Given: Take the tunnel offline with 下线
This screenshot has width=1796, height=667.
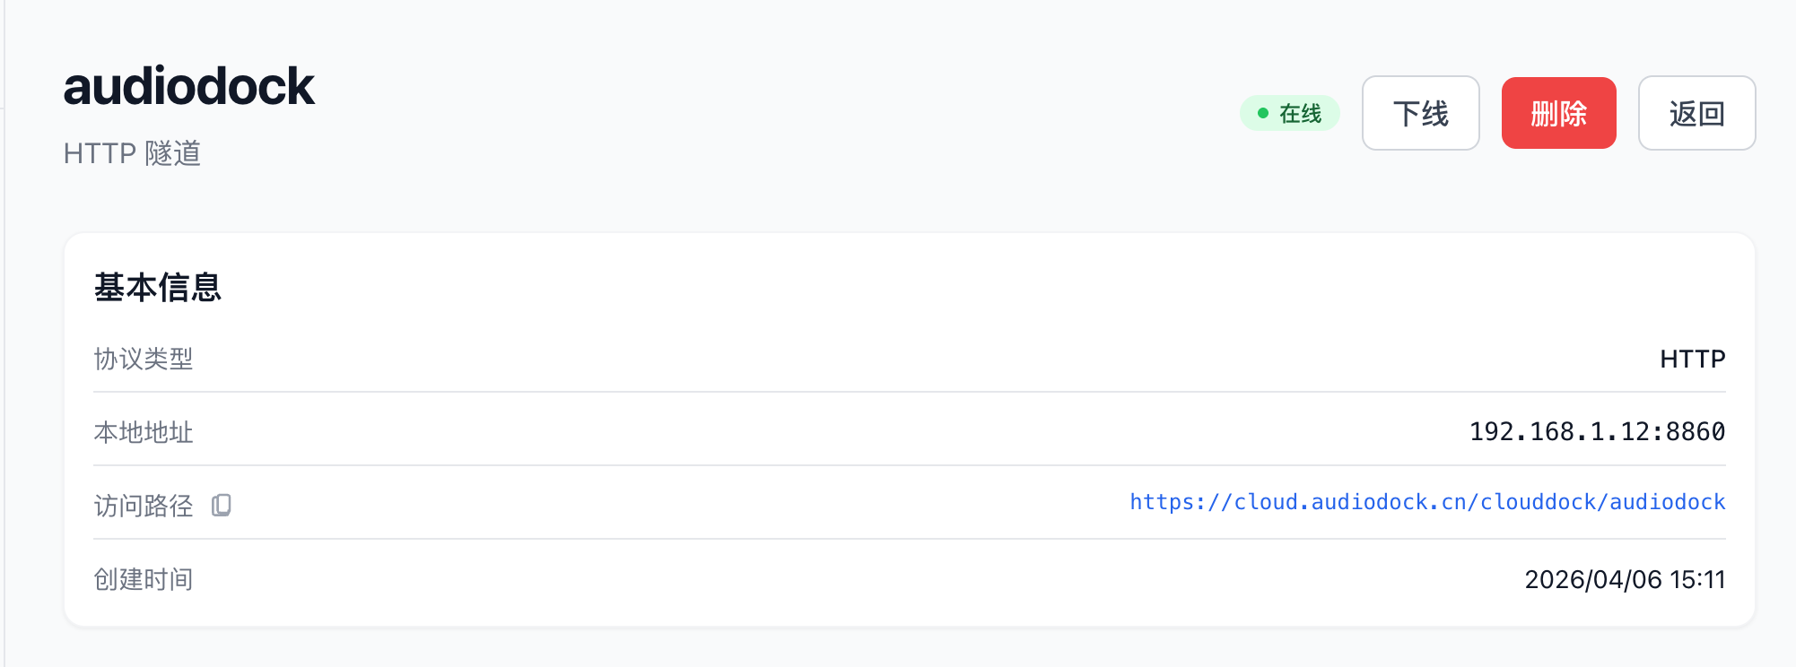Looking at the screenshot, I should point(1420,113).
